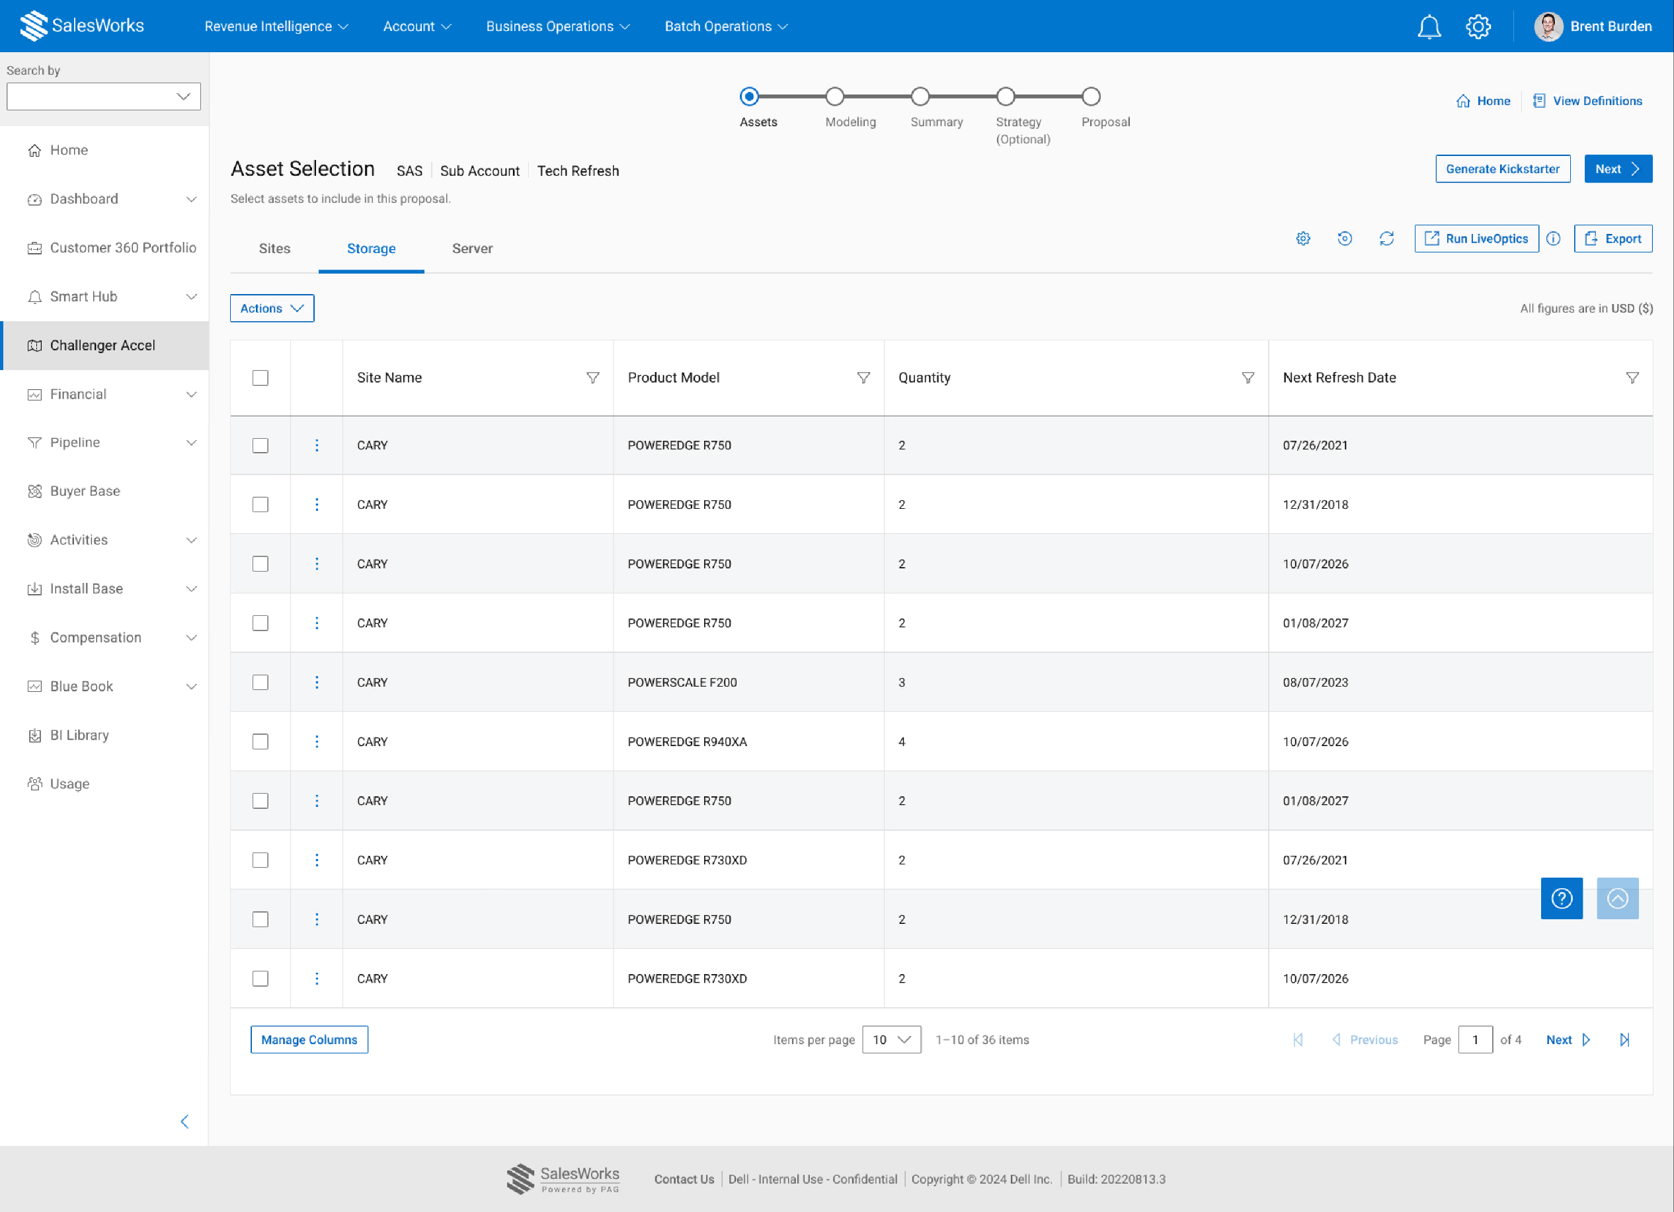1674x1212 pixels.
Task: Click the scroll-to-top arrow button
Action: pos(1617,897)
